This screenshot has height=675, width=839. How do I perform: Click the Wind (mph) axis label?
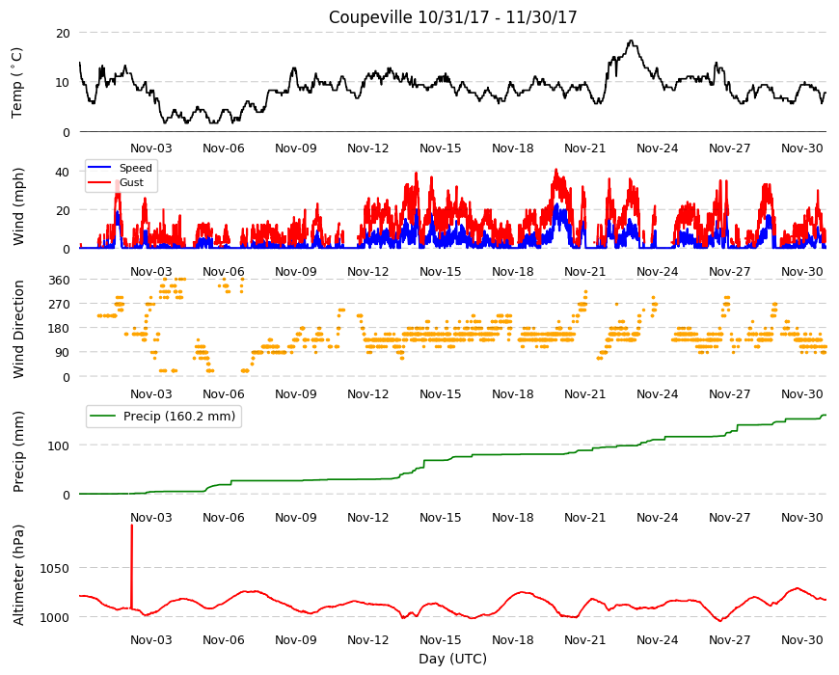(18, 206)
